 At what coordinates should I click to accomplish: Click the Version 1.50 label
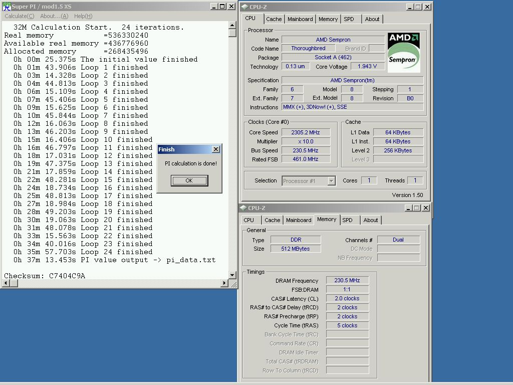pos(407,195)
